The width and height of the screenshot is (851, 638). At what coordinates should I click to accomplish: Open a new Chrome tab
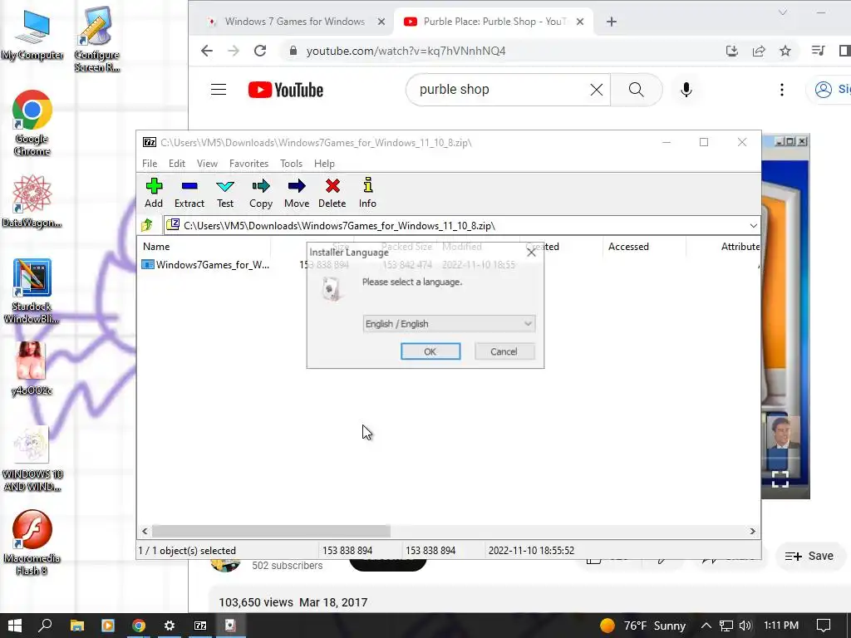612,22
